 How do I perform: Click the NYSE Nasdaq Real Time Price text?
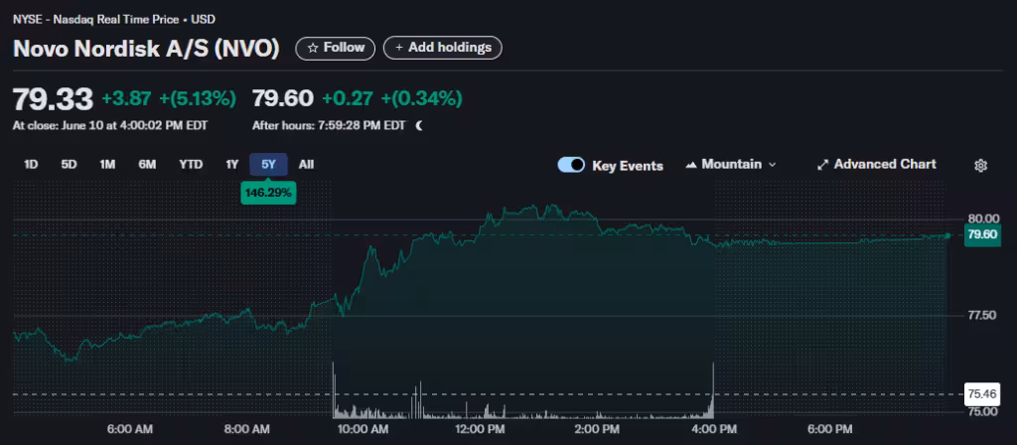[x=114, y=20]
